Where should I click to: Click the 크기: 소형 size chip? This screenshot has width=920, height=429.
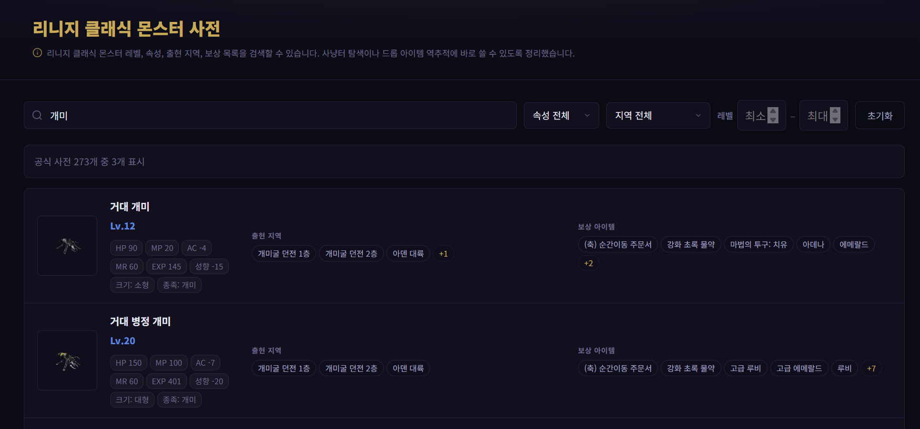(x=132, y=285)
